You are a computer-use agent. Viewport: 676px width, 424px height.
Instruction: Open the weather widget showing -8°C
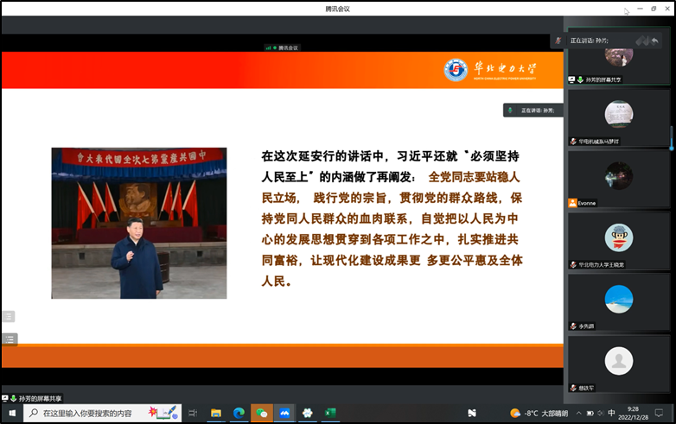tap(539, 414)
